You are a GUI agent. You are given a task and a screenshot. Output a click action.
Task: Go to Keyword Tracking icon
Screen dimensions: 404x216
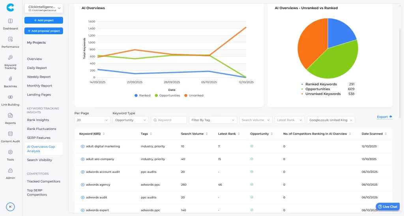[x=10, y=58]
